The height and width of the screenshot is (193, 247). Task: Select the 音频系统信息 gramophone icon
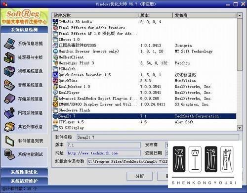[9, 85]
